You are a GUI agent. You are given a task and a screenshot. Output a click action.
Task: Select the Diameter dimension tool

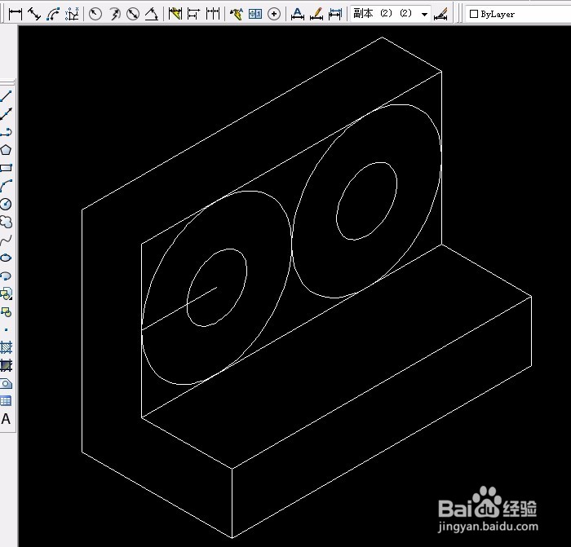(133, 14)
